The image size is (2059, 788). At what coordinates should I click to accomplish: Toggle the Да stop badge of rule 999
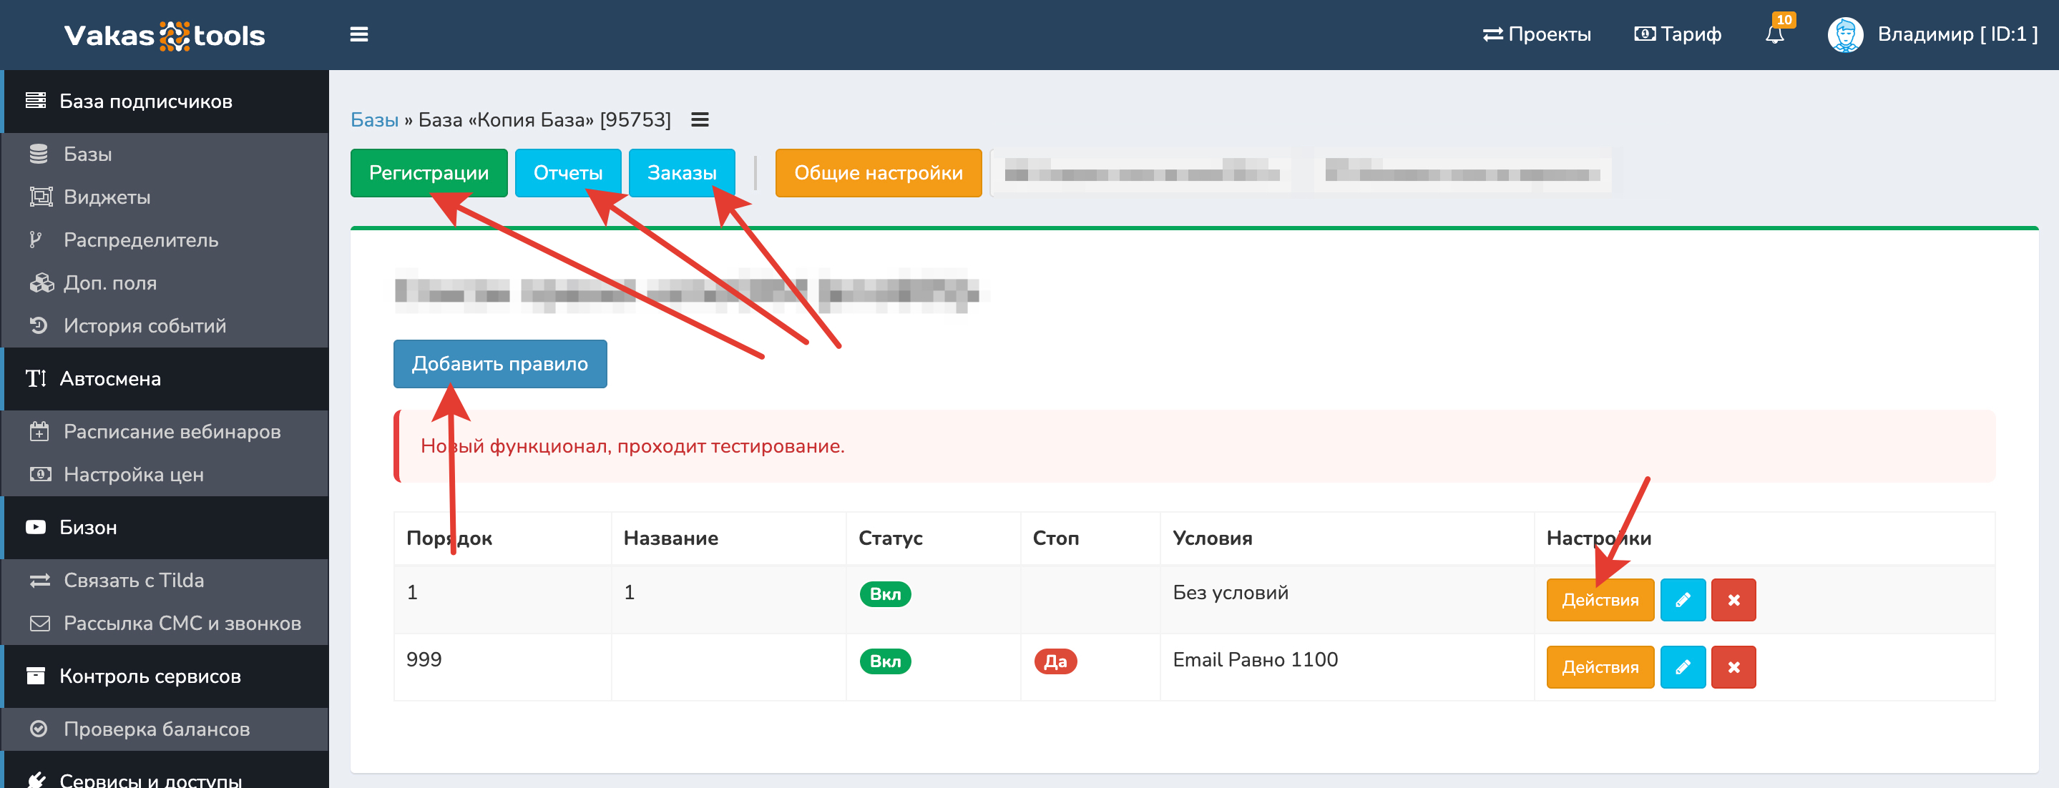click(1055, 661)
